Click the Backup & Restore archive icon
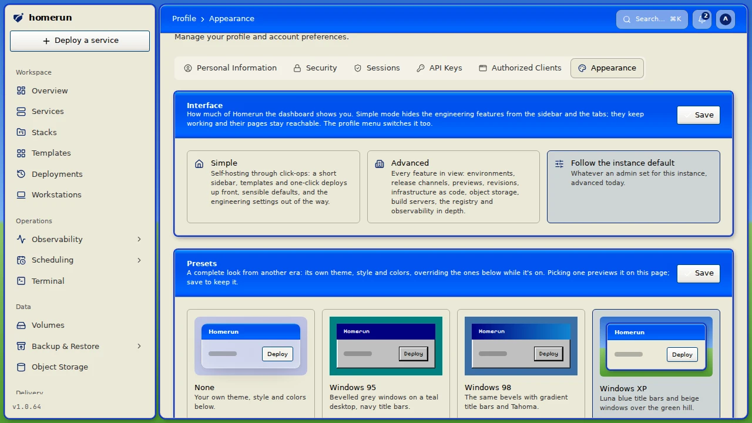Screen dimensions: 752x423 click(x=21, y=346)
